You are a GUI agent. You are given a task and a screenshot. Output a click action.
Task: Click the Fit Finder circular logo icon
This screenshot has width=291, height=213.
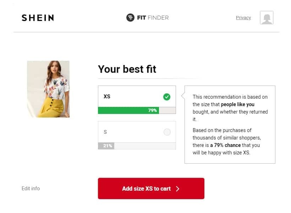point(130,17)
